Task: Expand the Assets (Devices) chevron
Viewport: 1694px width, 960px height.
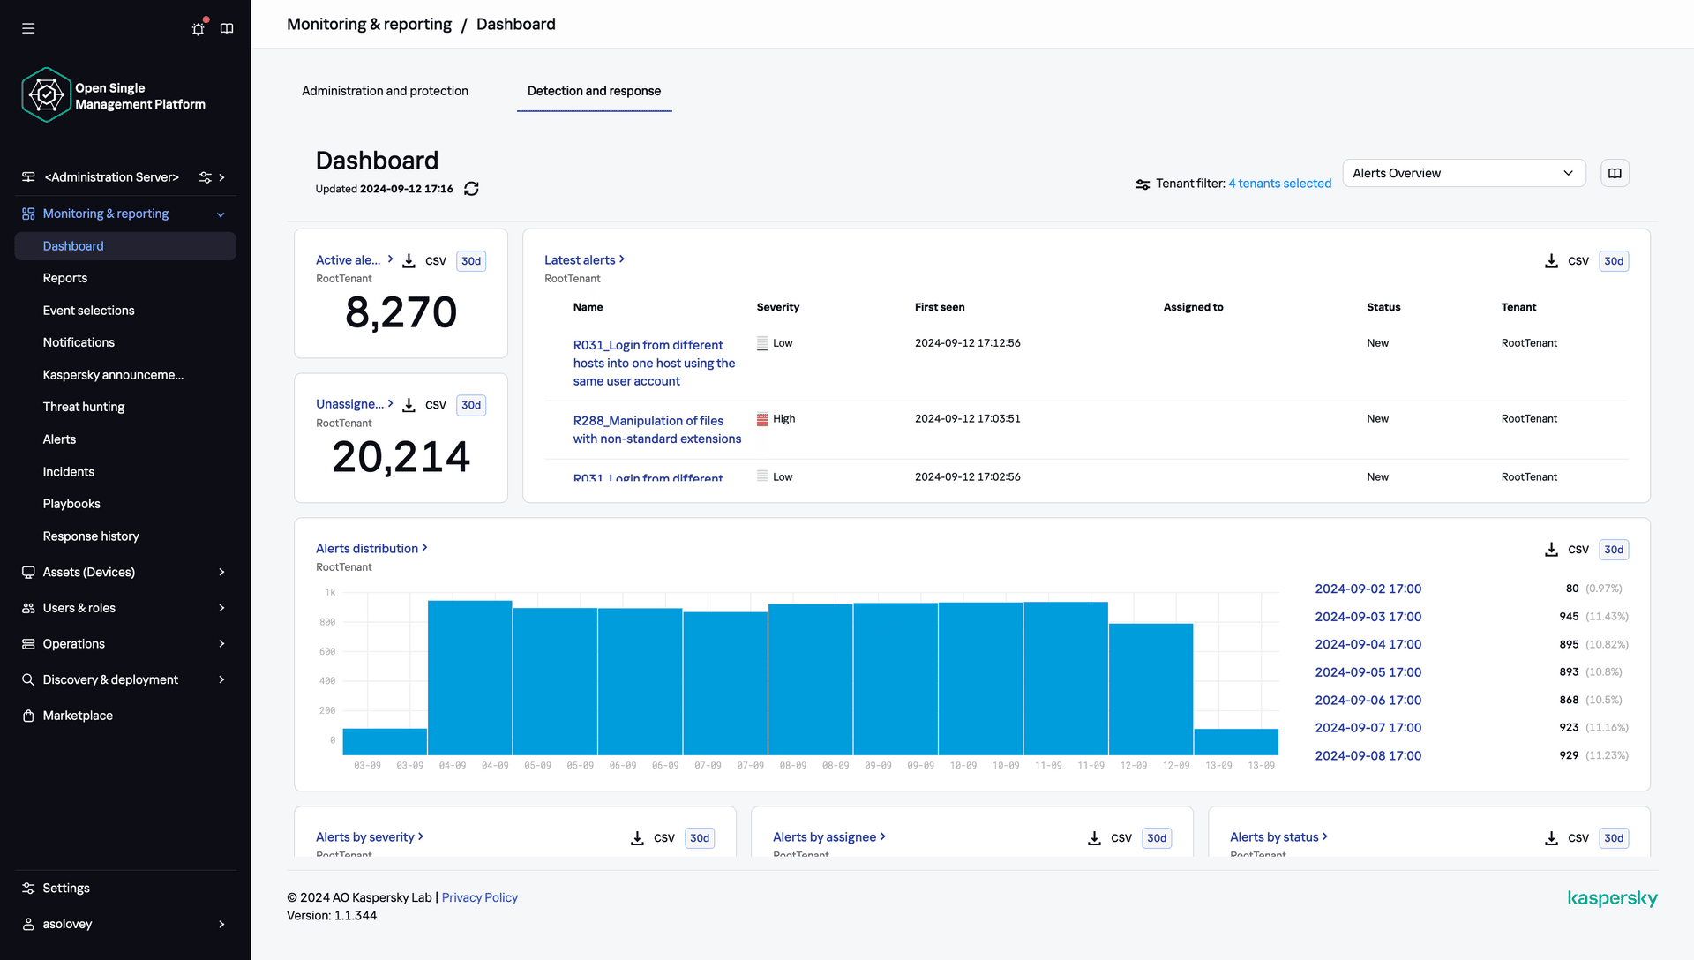Action: coord(221,572)
